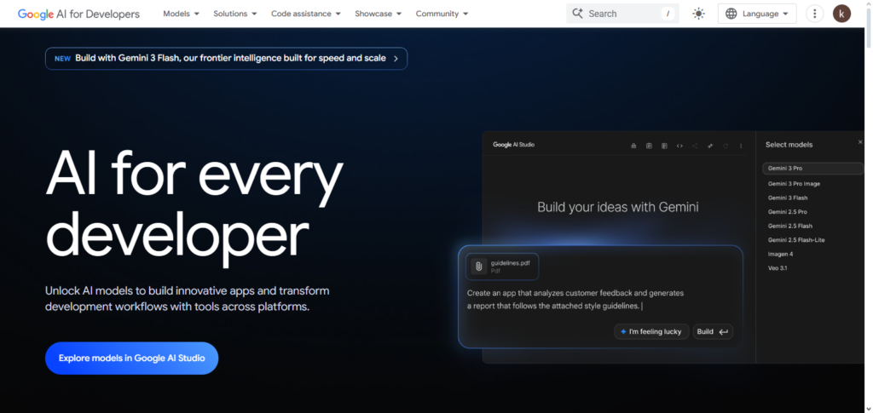873x413 pixels.
Task: Open the Google AI for Developers logo
Action: pyautogui.click(x=78, y=14)
